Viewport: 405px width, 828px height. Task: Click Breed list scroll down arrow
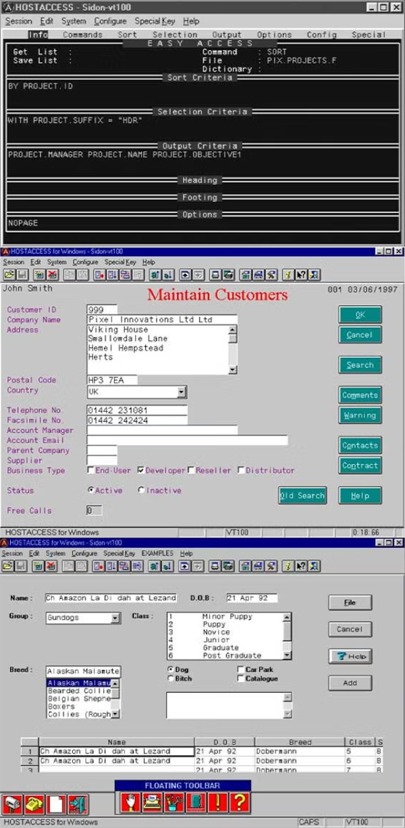[116, 714]
